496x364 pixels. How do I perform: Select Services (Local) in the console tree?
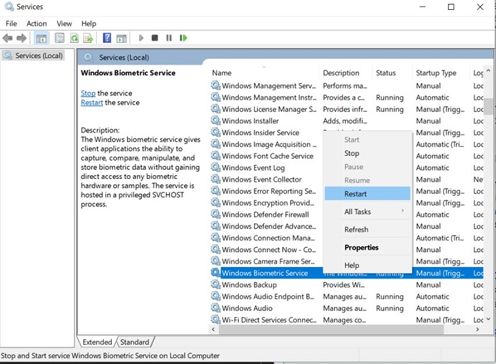38,56
